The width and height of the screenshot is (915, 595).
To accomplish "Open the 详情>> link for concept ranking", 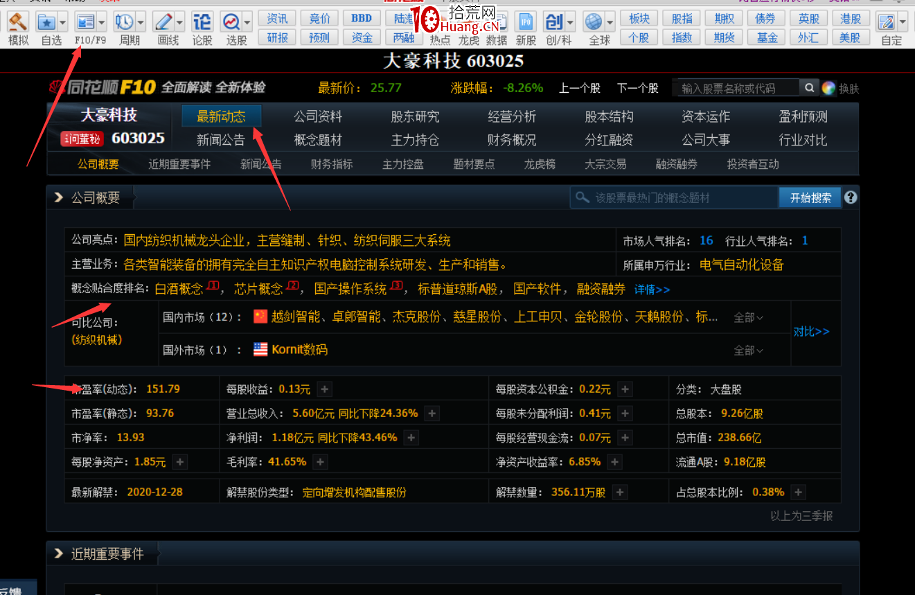I will click(x=652, y=290).
